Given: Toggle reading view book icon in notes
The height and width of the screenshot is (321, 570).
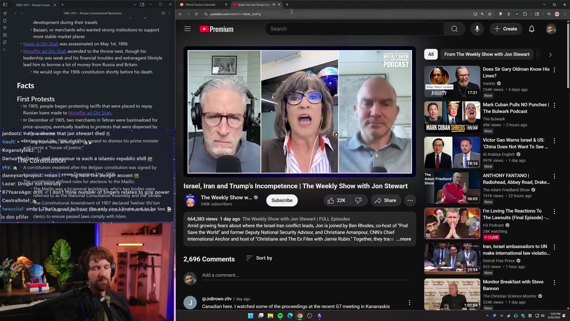Looking at the screenshot, I should coord(163,13).
